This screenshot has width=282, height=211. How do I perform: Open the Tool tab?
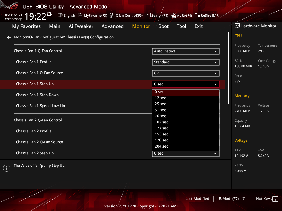click(181, 26)
